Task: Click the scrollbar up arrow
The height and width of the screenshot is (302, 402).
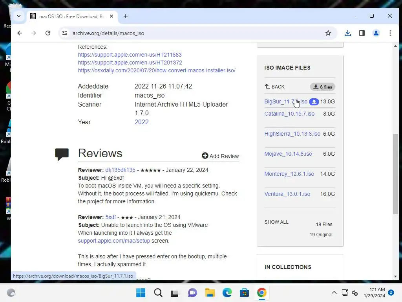Action: [x=395, y=46]
